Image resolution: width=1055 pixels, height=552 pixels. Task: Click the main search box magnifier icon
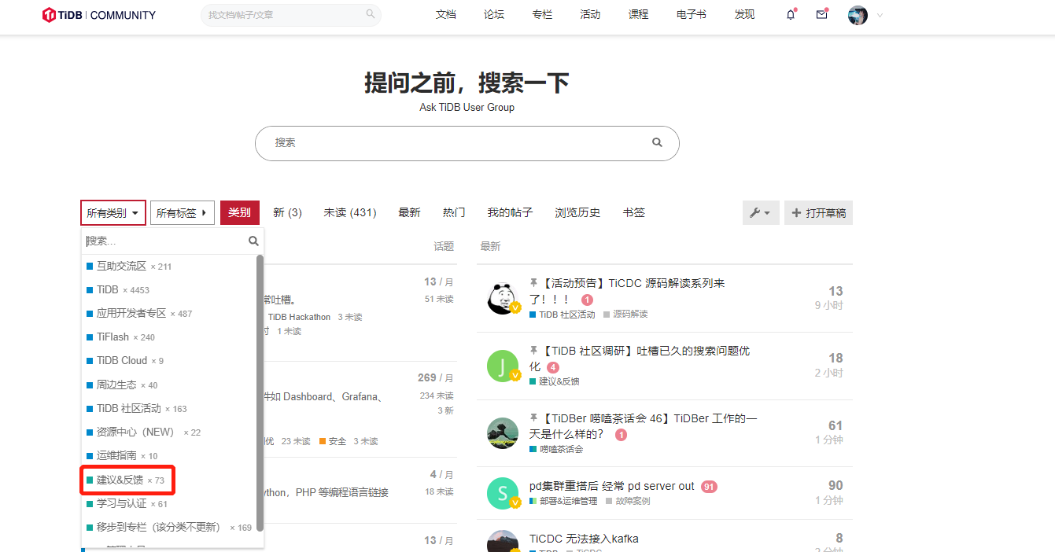click(657, 143)
